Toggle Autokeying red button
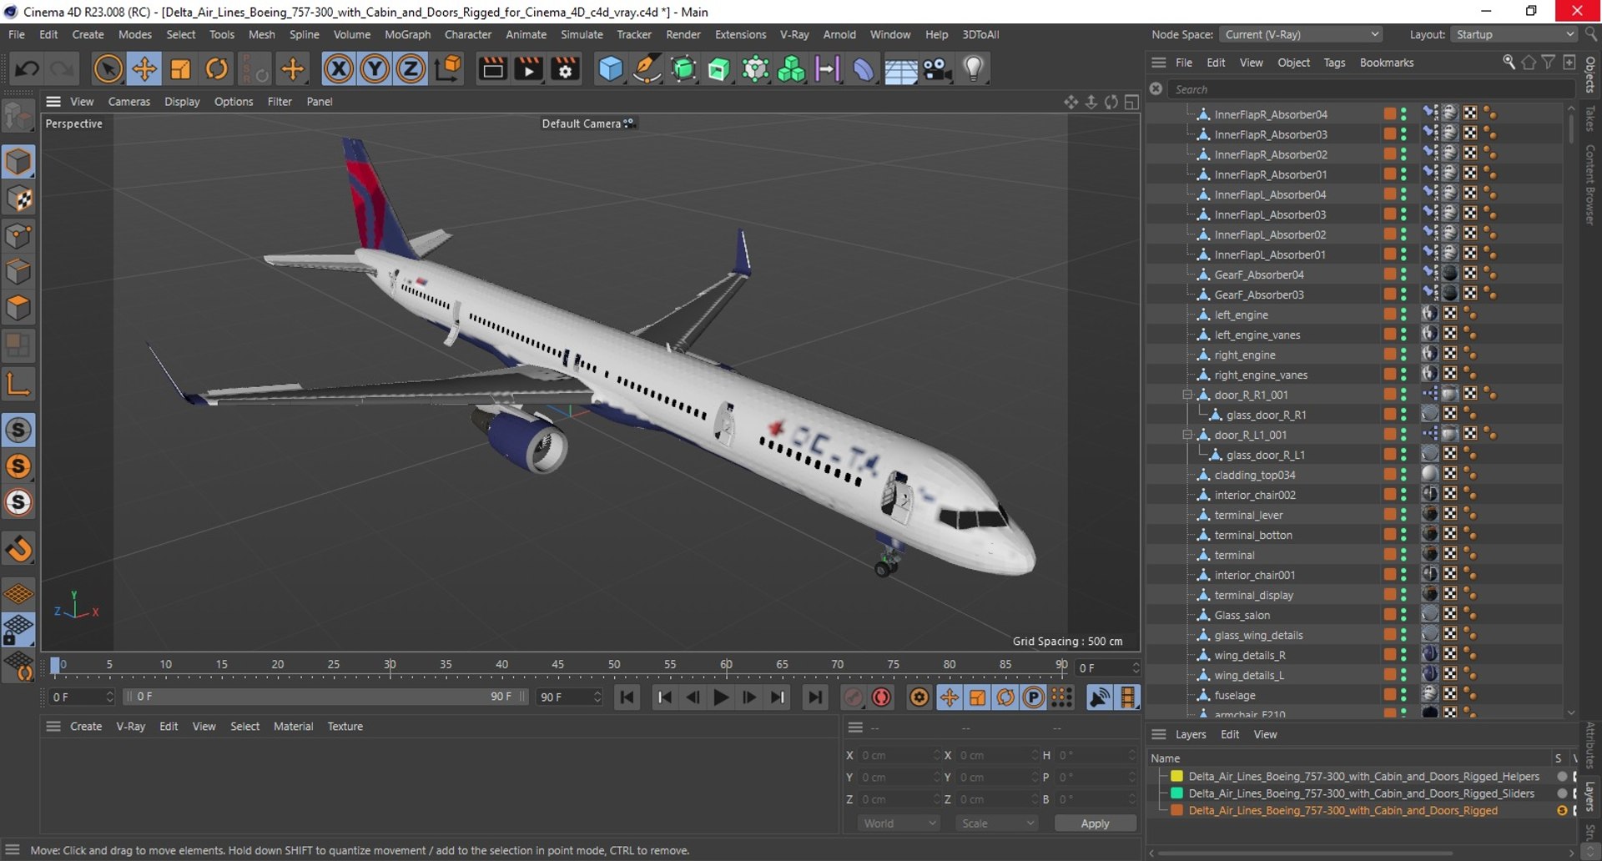This screenshot has width=1602, height=861. pyautogui.click(x=881, y=697)
